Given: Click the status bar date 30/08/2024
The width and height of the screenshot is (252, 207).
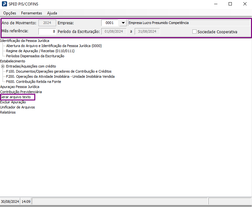Looking at the screenshot, I should (10, 202).
